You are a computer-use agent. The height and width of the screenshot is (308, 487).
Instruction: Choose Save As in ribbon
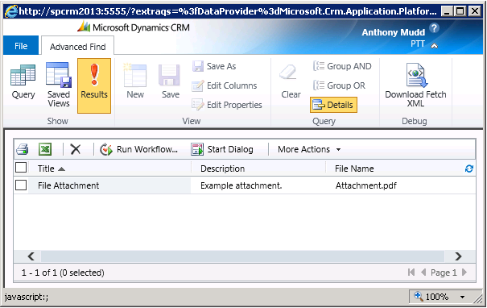point(214,66)
